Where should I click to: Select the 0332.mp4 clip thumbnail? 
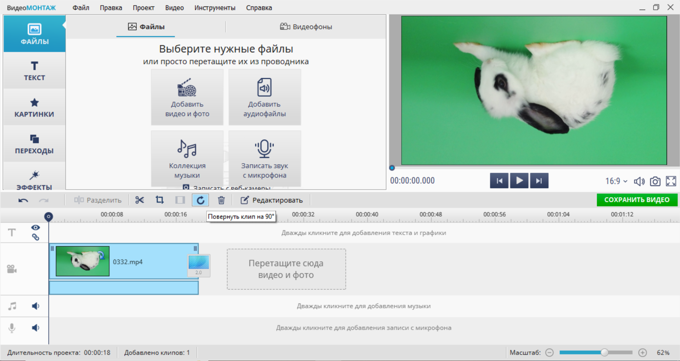click(x=83, y=261)
